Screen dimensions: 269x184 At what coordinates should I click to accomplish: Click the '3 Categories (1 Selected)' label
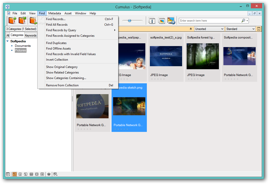(x=21, y=29)
